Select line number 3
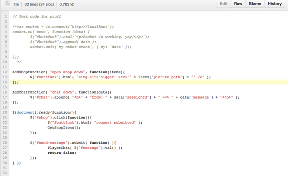 6,27
